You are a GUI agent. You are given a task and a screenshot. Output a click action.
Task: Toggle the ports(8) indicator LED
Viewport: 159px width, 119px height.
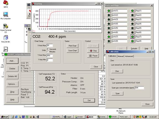click(109, 41)
